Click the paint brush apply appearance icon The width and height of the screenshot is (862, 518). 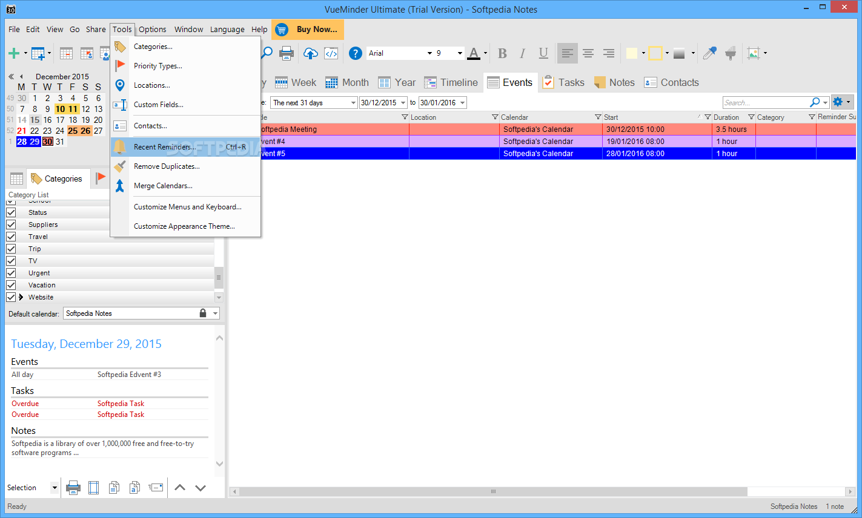(x=731, y=53)
